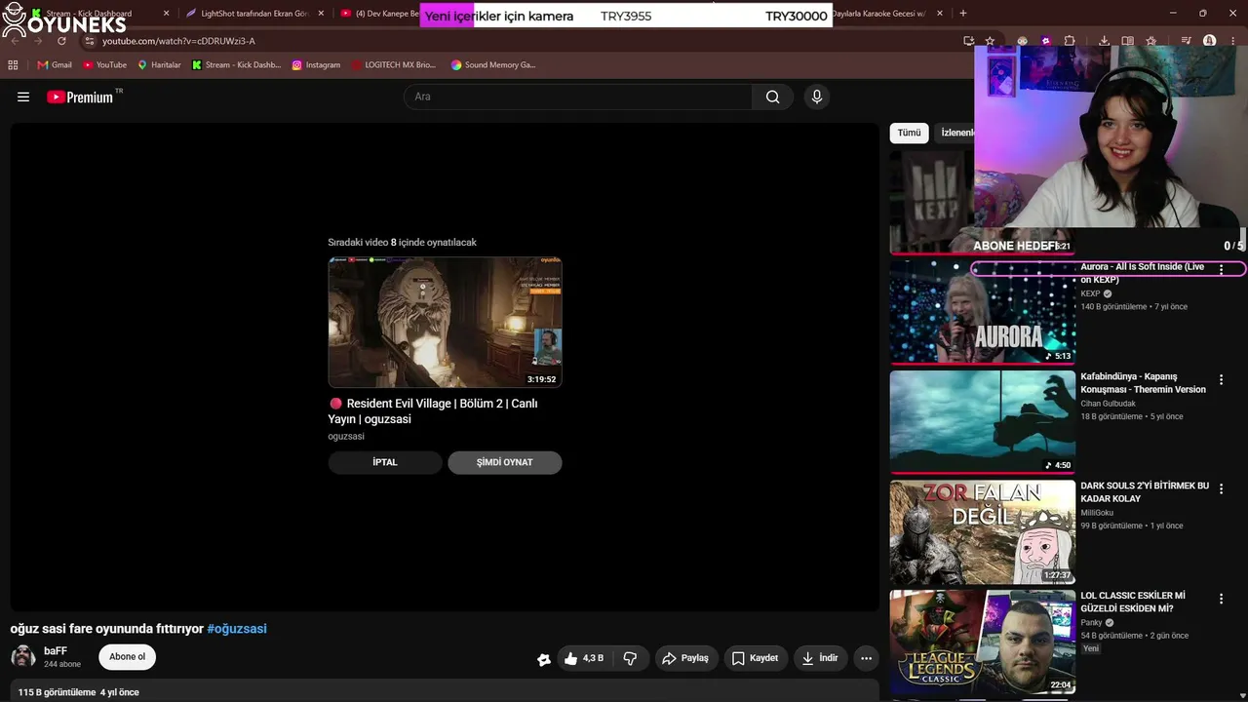
Task: Open Haritalar bookmark
Action: (159, 65)
